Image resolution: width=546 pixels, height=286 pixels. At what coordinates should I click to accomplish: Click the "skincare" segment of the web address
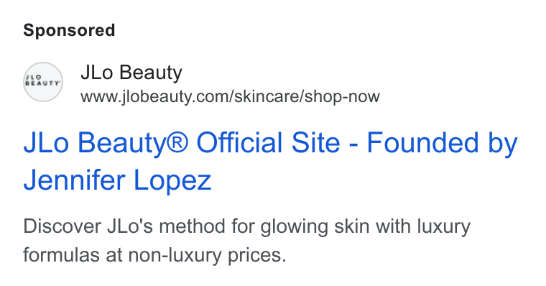[267, 96]
